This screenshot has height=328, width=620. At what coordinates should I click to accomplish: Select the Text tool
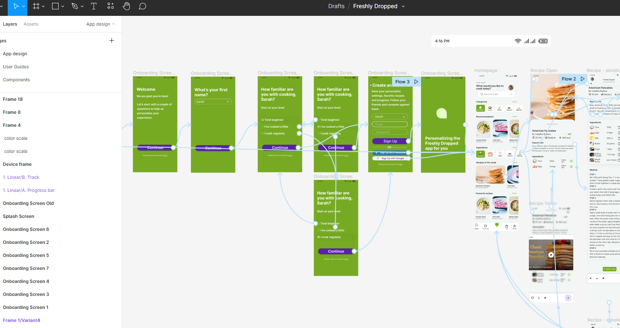(94, 6)
